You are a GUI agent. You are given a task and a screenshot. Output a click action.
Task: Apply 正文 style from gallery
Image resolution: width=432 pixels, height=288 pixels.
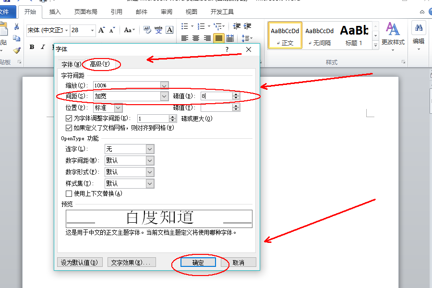285,36
